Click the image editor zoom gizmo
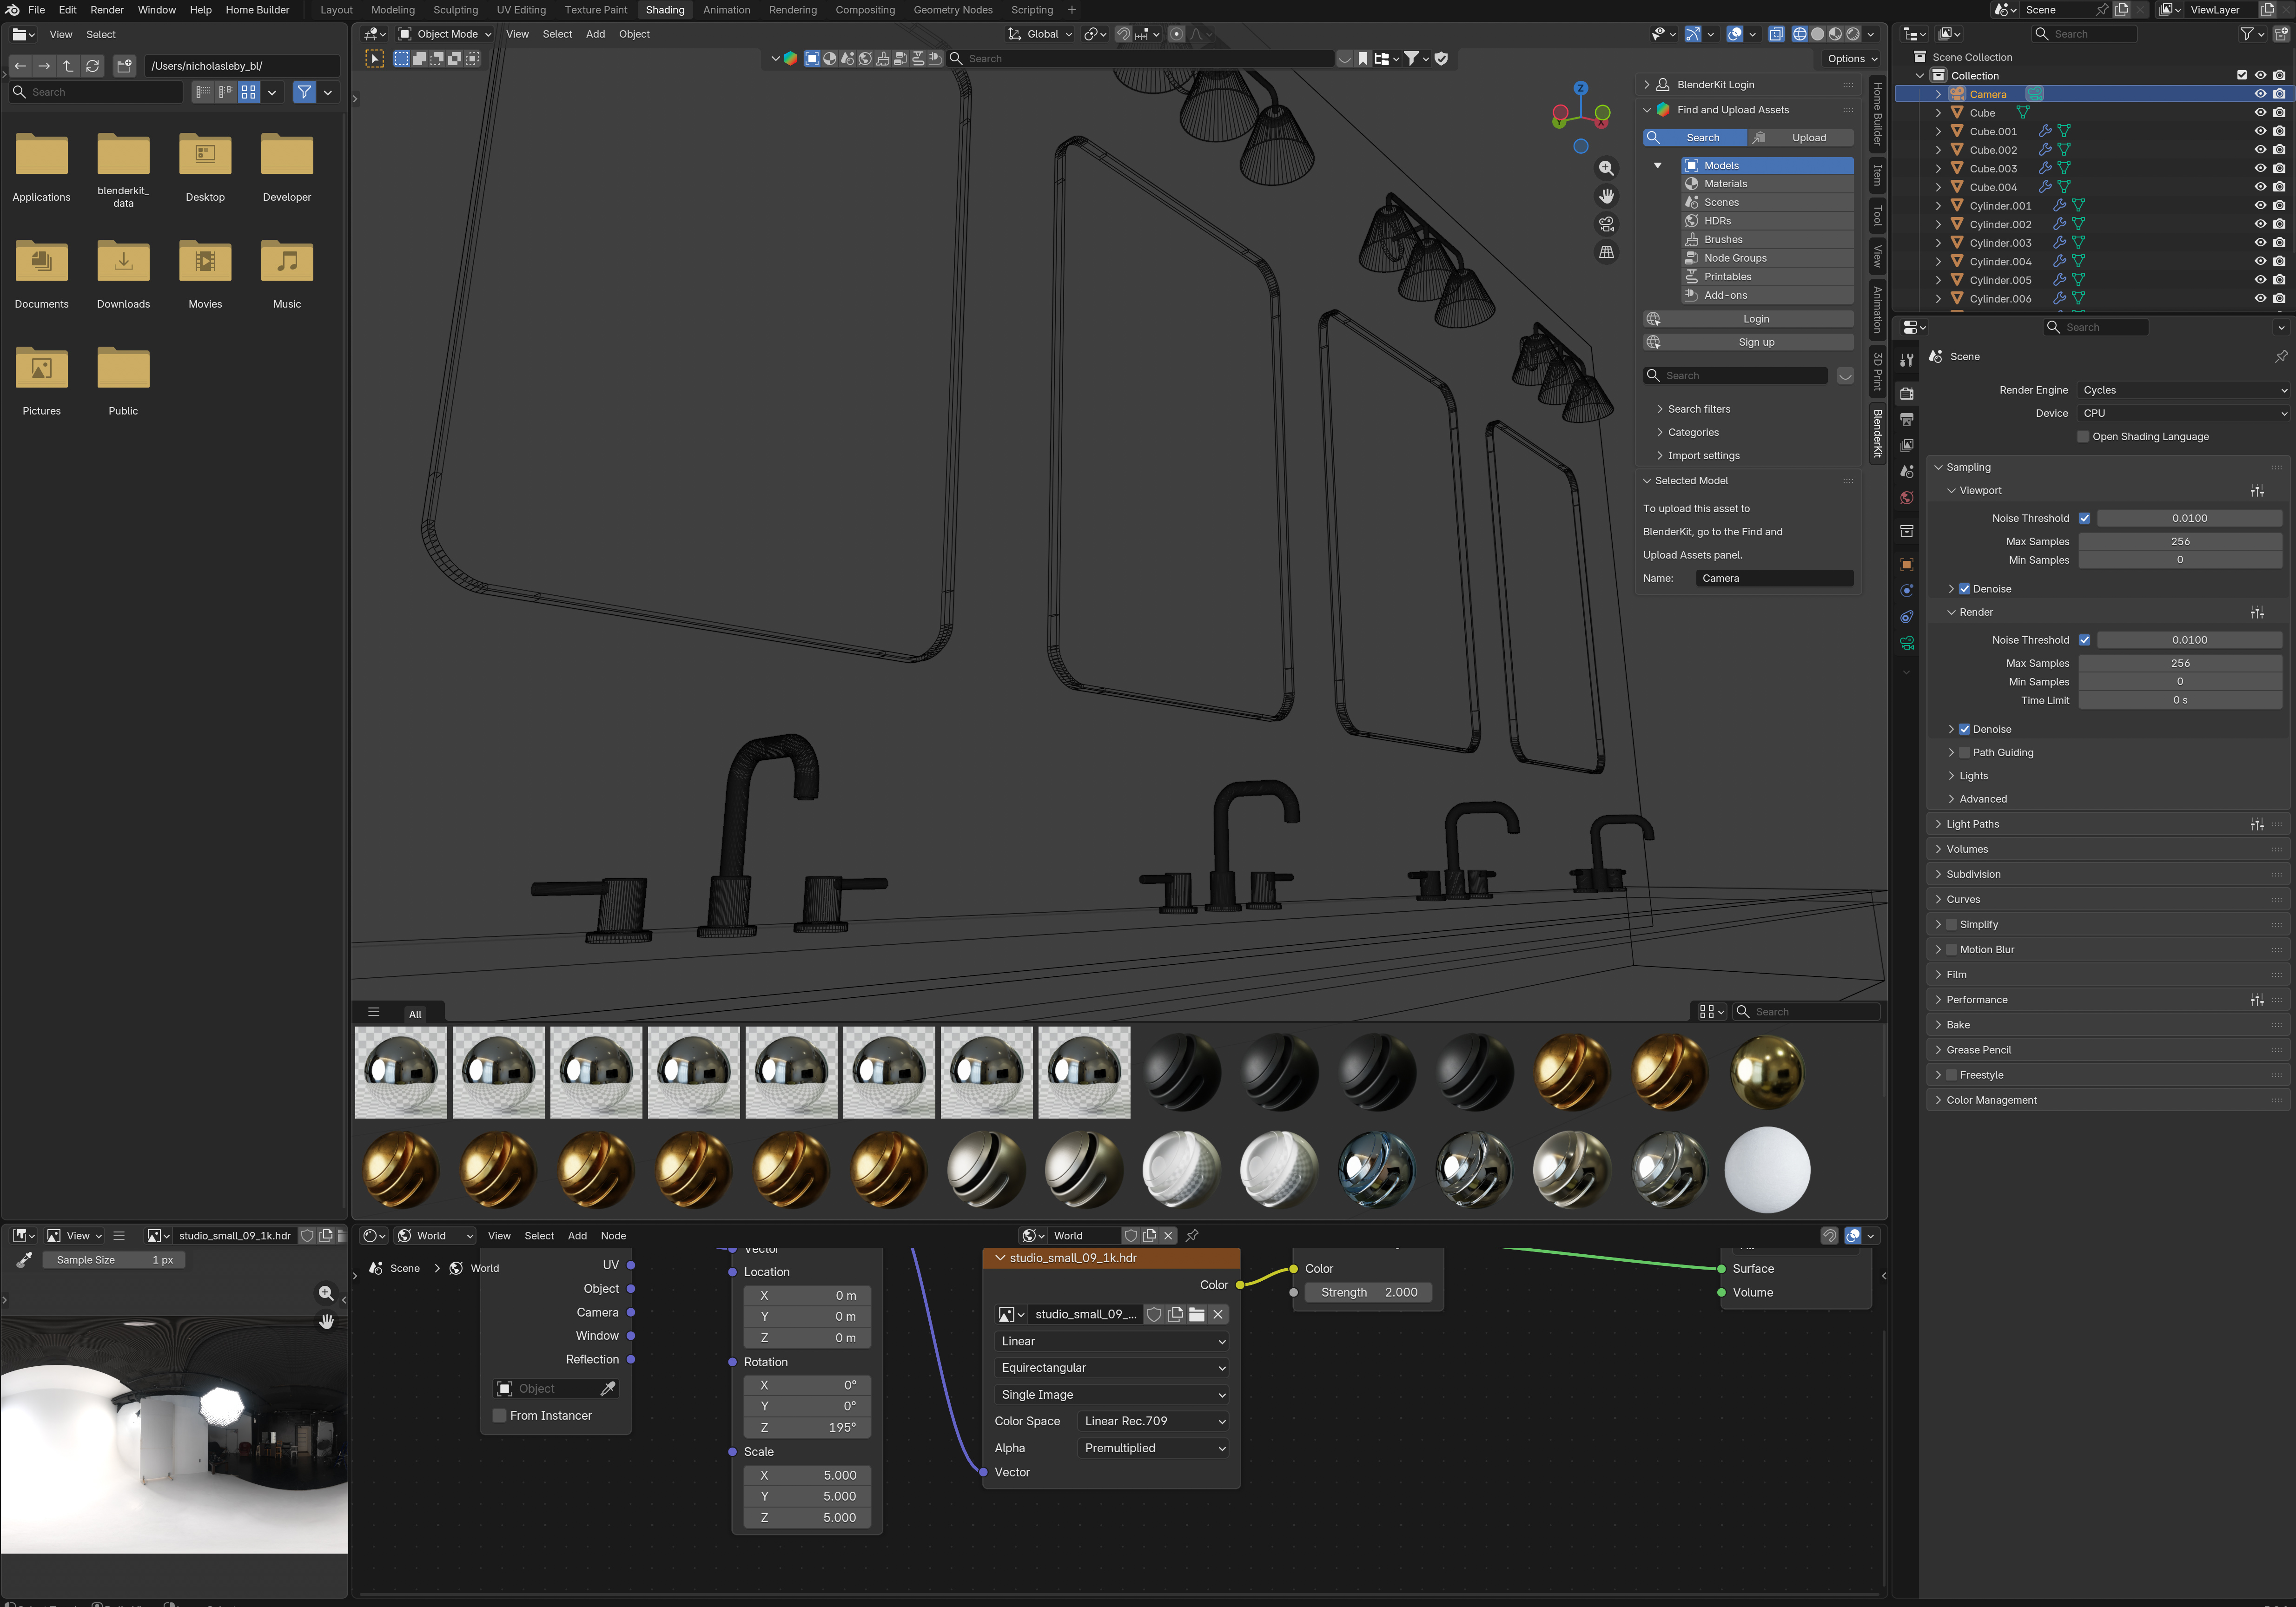 (x=326, y=1293)
